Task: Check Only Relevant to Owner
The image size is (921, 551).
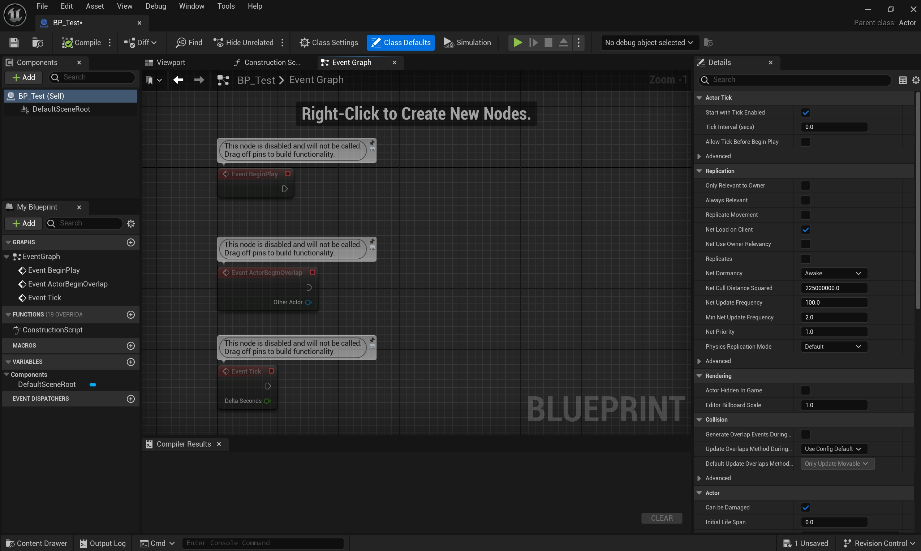Action: [805, 186]
